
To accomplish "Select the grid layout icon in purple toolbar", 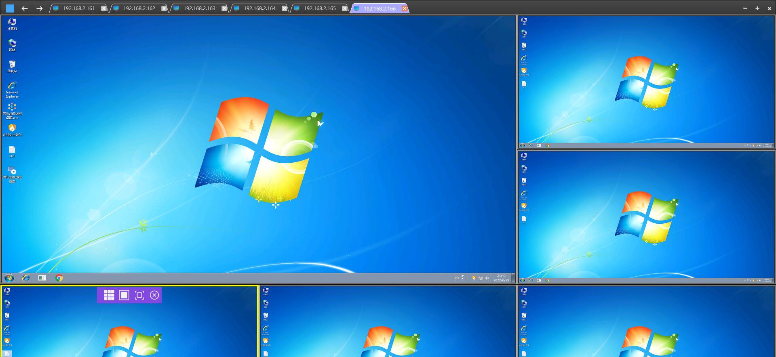I will pos(109,295).
